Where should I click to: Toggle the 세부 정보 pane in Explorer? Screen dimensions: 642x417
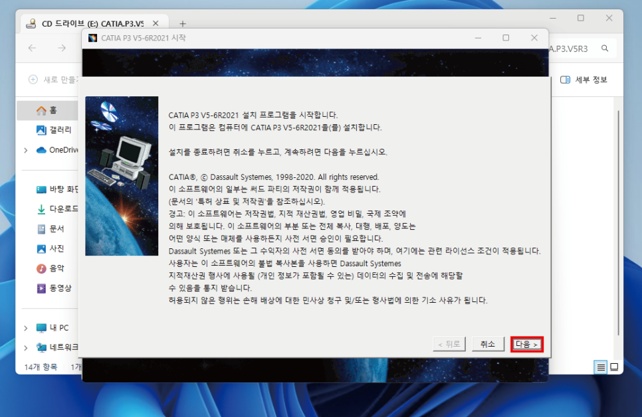(584, 80)
